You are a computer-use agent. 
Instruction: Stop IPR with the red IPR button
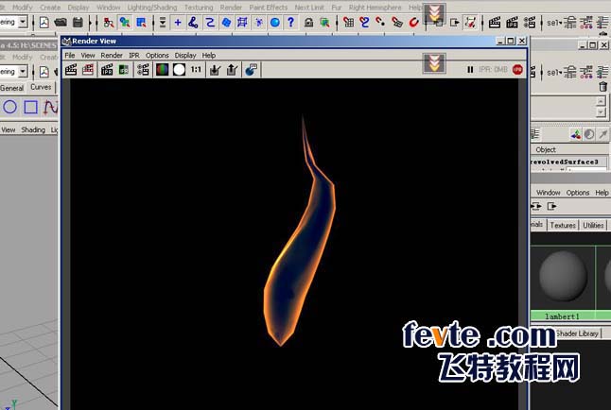(x=517, y=70)
